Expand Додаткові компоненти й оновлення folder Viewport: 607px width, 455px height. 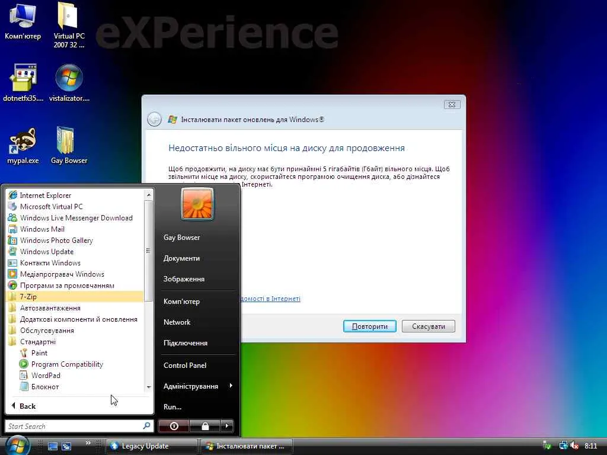[x=75, y=319]
